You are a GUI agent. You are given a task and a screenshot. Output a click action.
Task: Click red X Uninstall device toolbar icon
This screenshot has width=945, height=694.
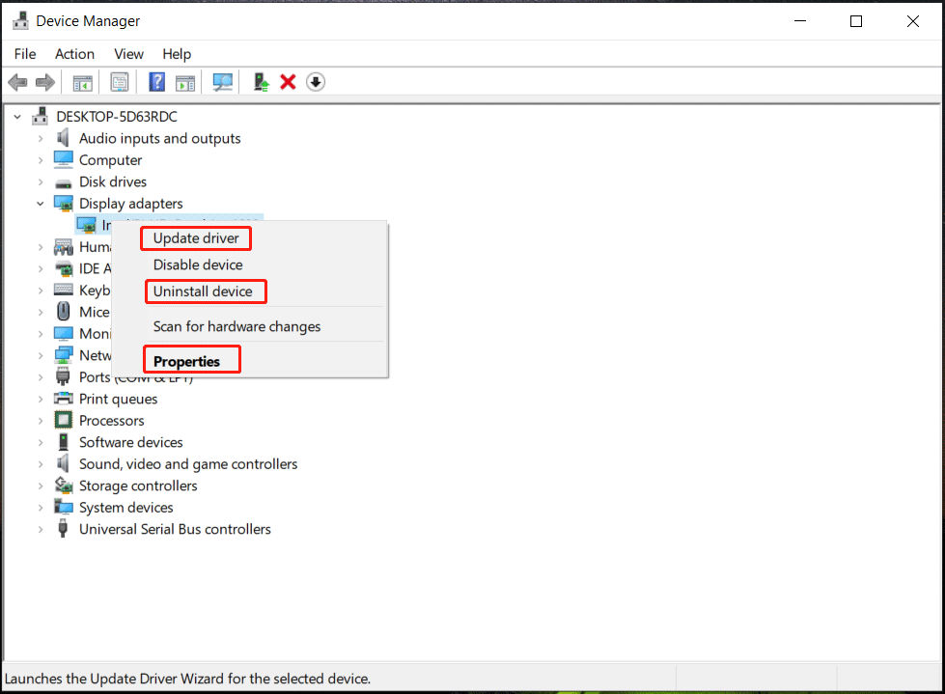click(x=288, y=82)
